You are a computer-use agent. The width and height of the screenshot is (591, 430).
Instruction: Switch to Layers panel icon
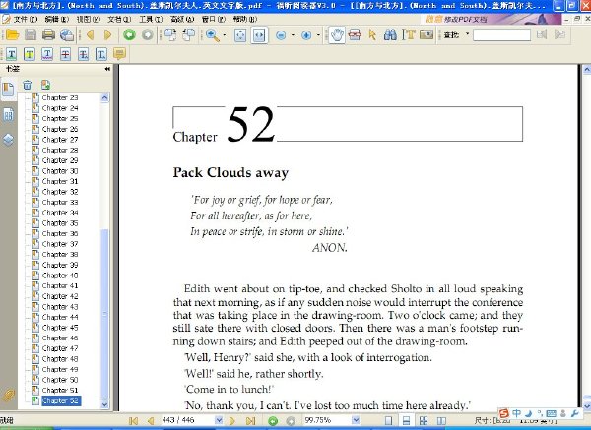(8, 140)
